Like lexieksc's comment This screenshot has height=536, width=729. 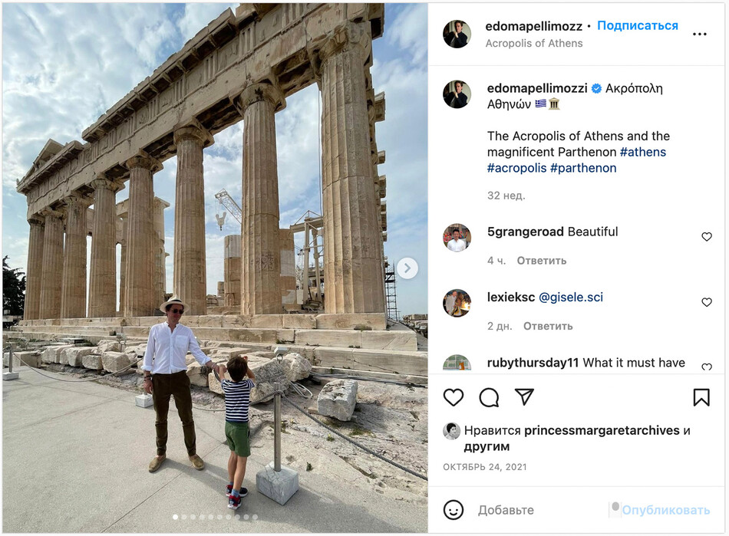[x=707, y=303]
